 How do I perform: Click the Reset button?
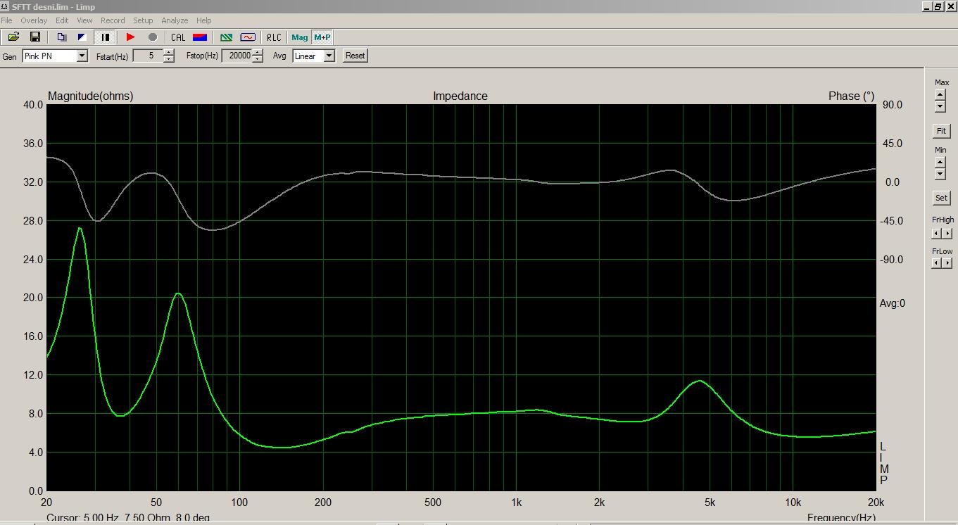pos(355,56)
